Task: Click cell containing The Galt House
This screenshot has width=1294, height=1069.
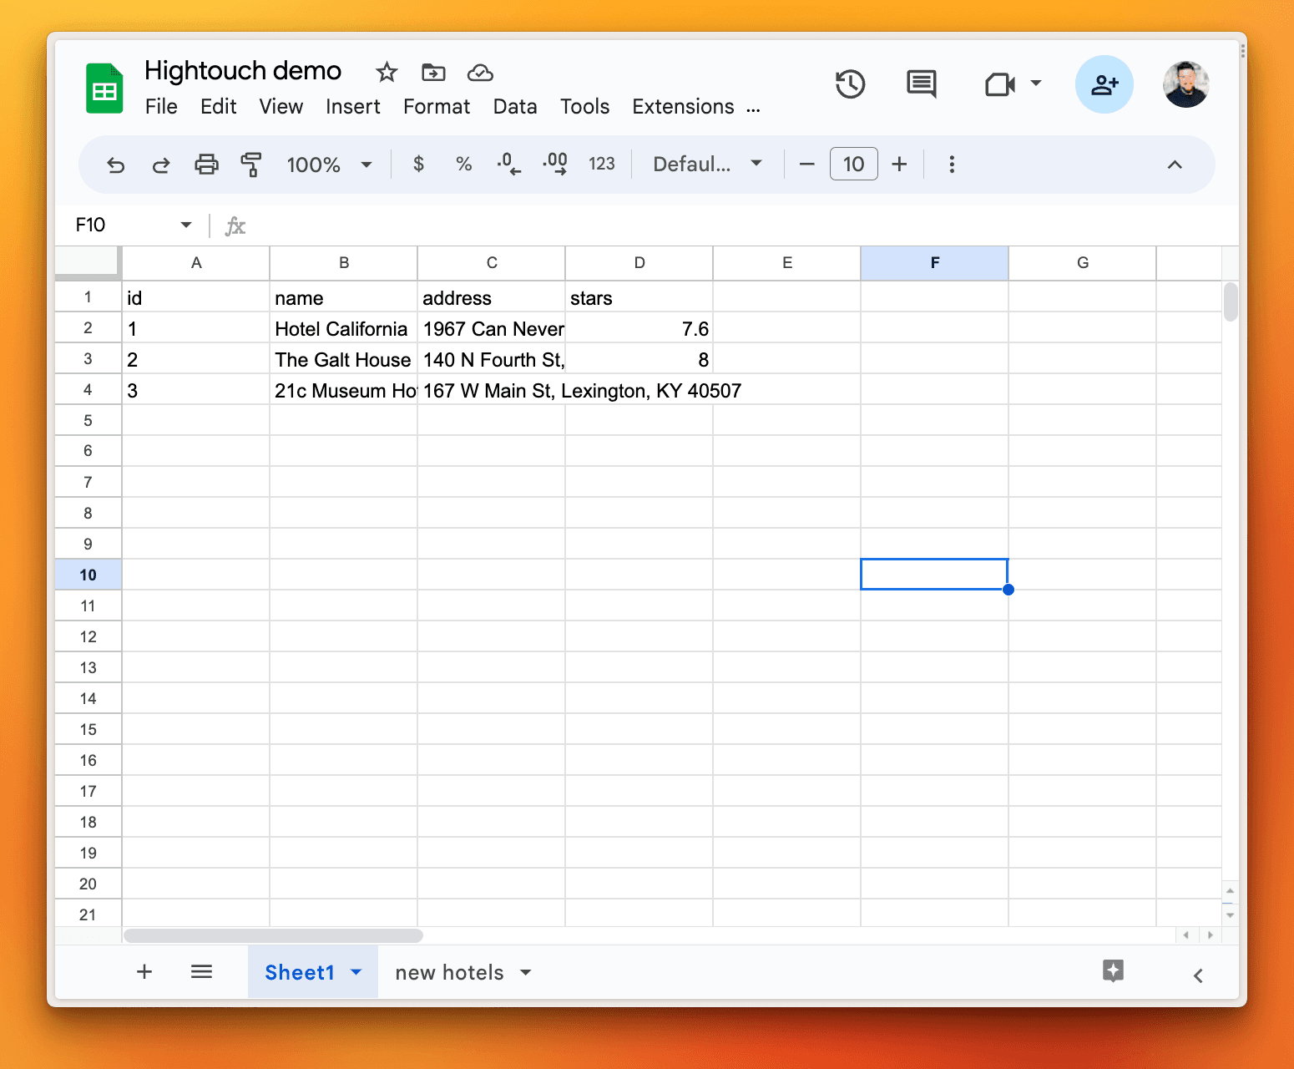Action: pos(343,359)
